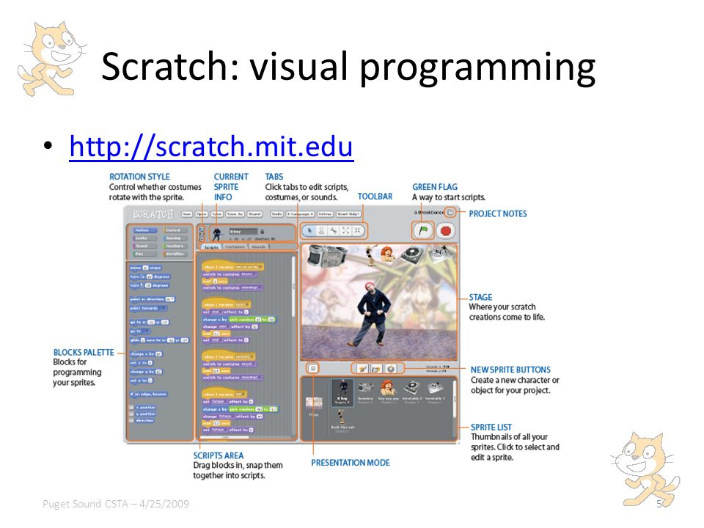Enter presentation mode icon below stage
Viewport: 704px width, 528px height.
[x=313, y=367]
